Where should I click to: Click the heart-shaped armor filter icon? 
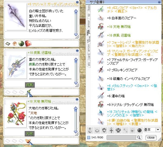coord(104,130)
